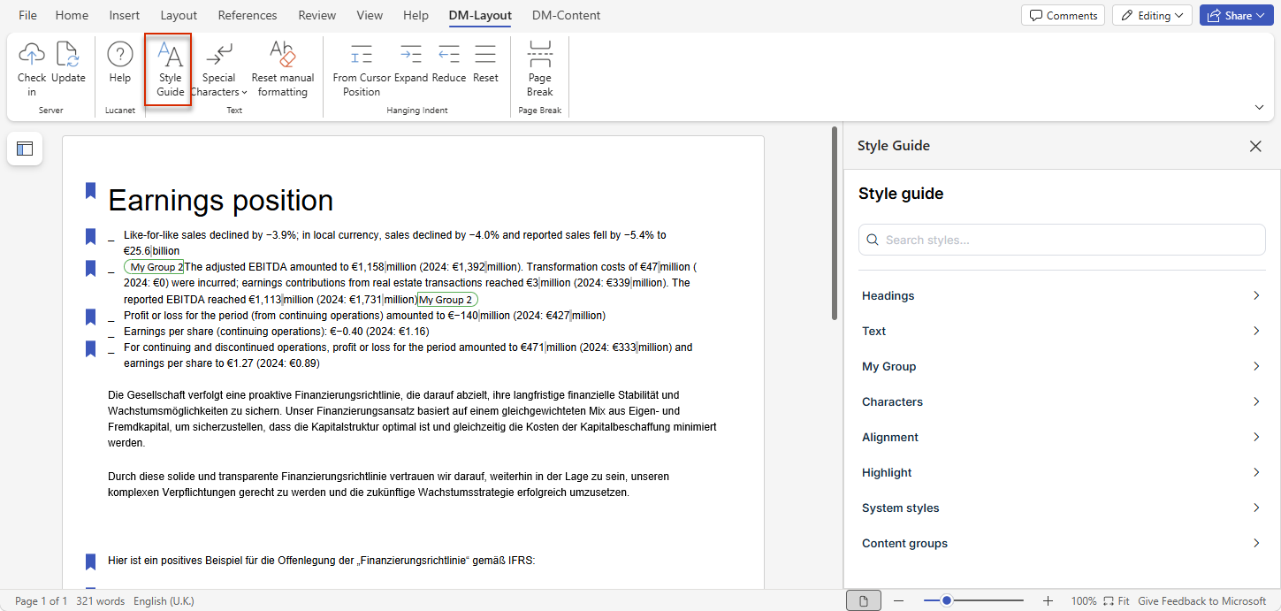This screenshot has width=1281, height=611.
Task: Switch to the Layout tab
Action: (x=179, y=15)
